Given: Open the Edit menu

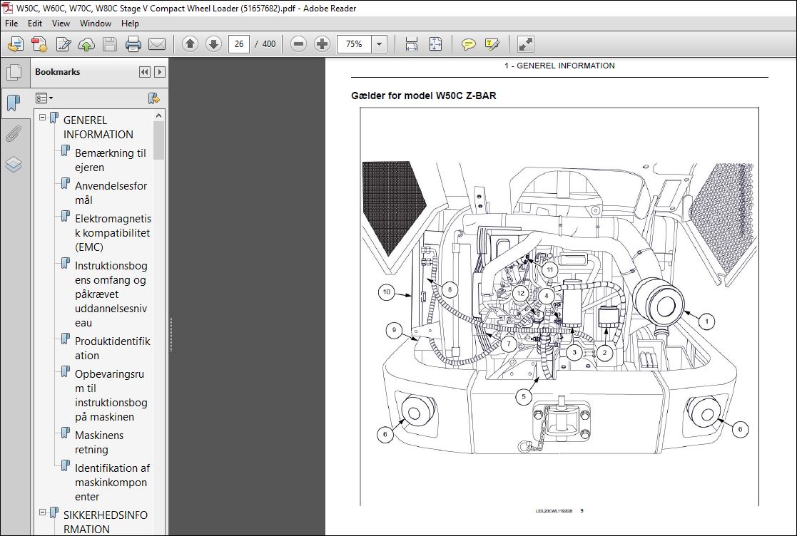Looking at the screenshot, I should tap(34, 24).
